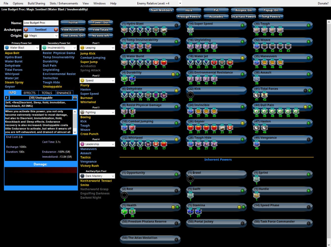331x247 pixels.
Task: Open the Dark Mastery ancillary pool dropdown
Action: pyautogui.click(x=97, y=176)
